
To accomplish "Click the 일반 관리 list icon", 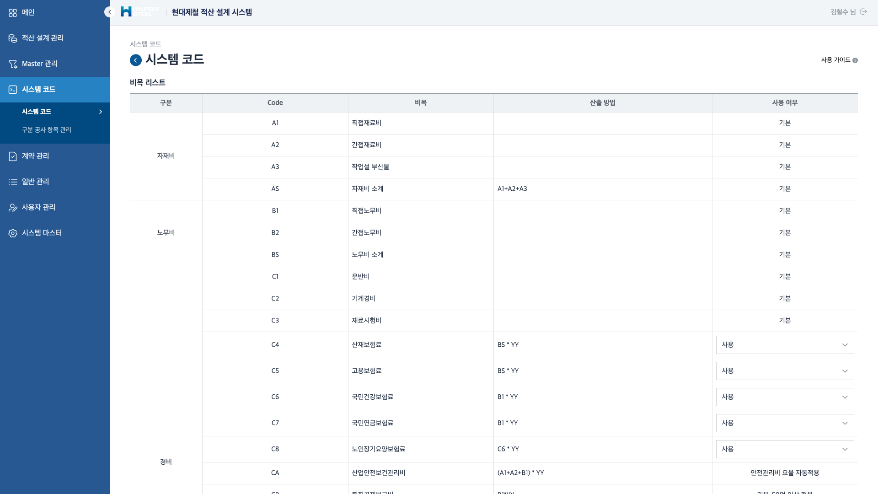I will tap(13, 182).
